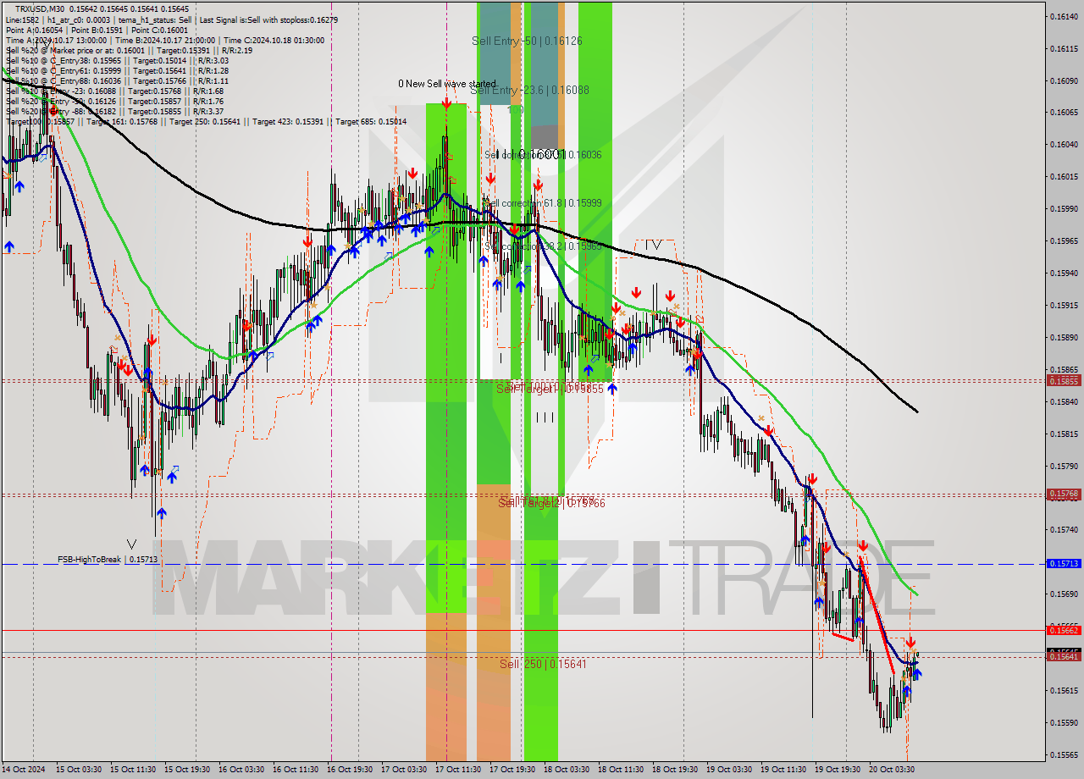Screen dimensions: 1084x779
Task: Click the 0.15590 price axis label
Action: pyautogui.click(x=1064, y=722)
